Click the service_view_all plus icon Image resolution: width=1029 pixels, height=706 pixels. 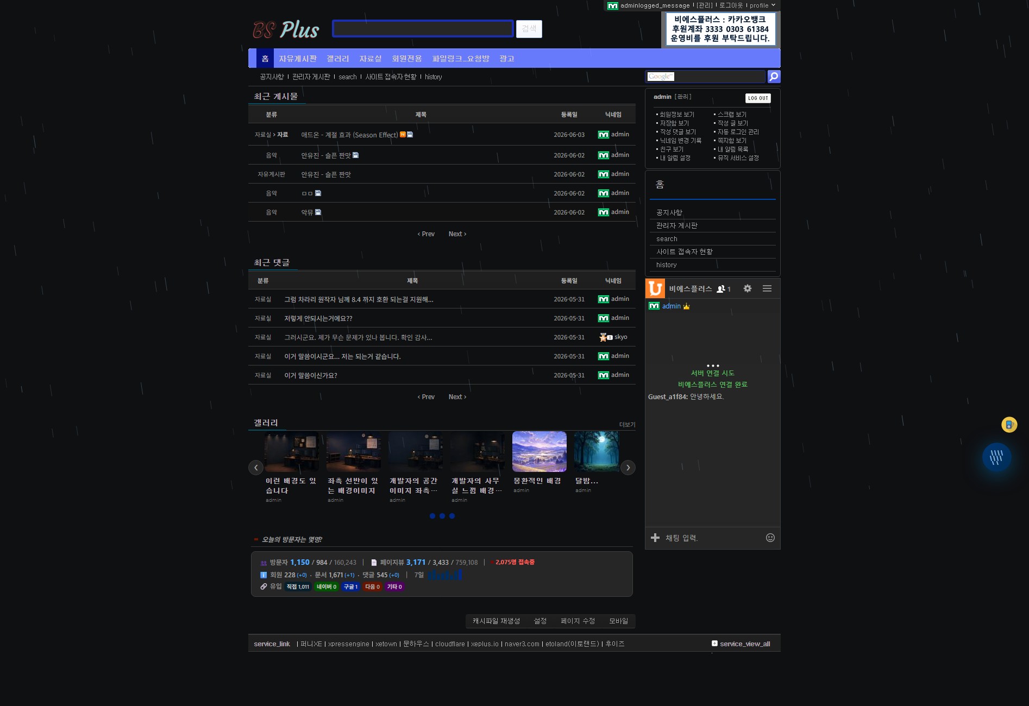point(714,644)
